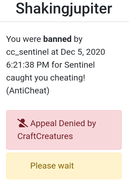The image size is (129, 183).
Task: Click the red appeal denied alert background
Action: (64, 130)
